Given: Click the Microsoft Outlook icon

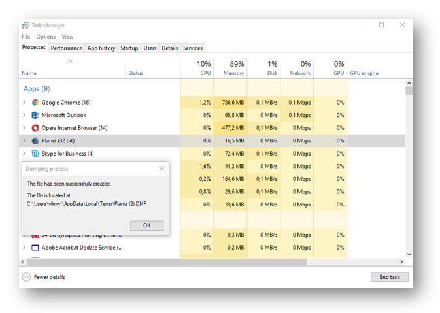Looking at the screenshot, I should pyautogui.click(x=35, y=115).
